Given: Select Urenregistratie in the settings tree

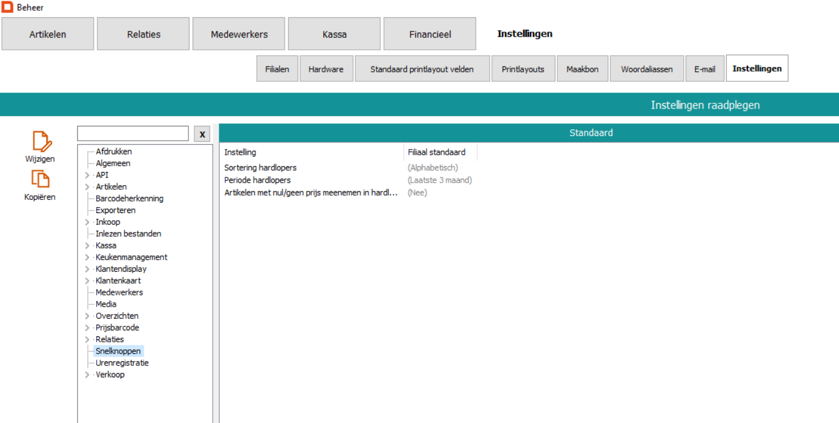Looking at the screenshot, I should [x=122, y=363].
